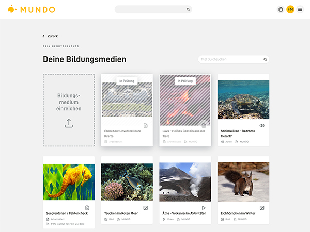The height and width of the screenshot is (232, 310).
Task: Click Deine Bildungsmedien heading
Action: point(84,59)
